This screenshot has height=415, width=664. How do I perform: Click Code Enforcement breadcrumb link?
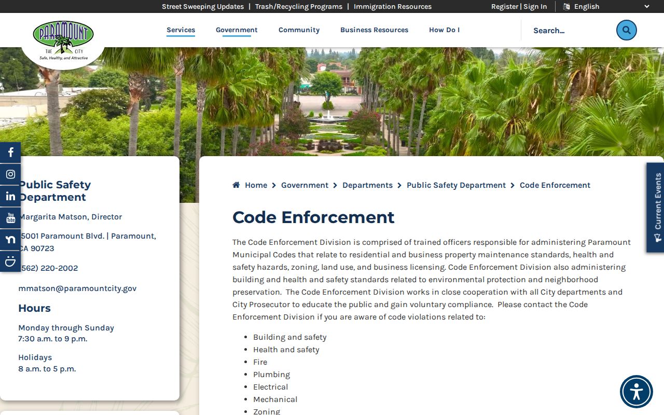pos(555,185)
